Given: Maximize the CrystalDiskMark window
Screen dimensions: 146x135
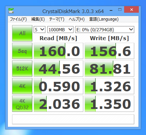Looking at the screenshot, I should [x=120, y=9].
